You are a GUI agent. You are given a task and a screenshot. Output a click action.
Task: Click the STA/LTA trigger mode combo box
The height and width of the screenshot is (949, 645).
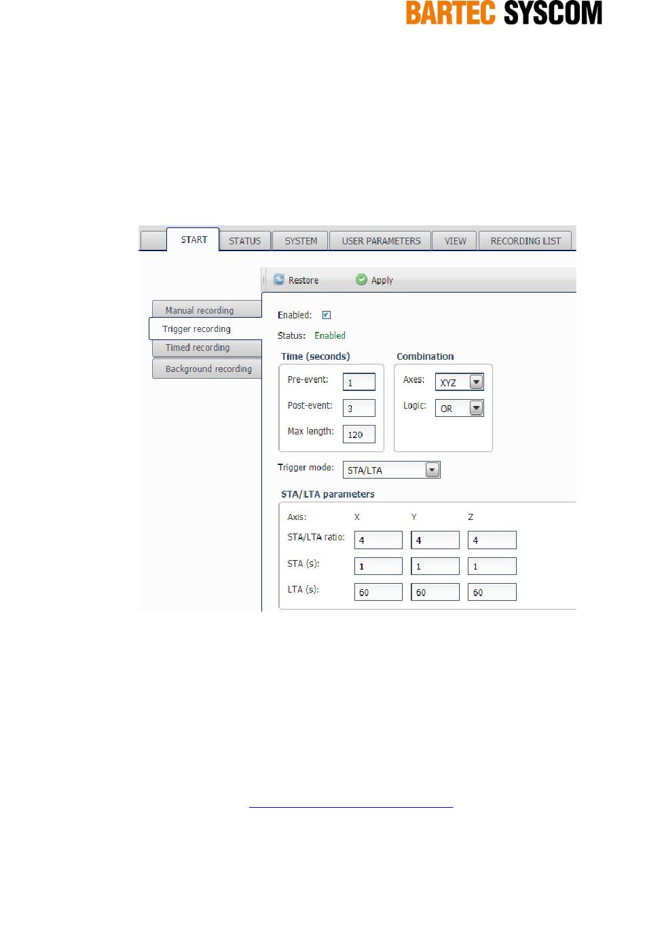tap(391, 470)
